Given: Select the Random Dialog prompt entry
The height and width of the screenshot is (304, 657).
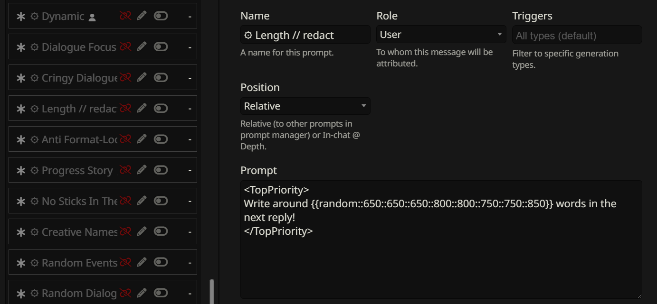Looking at the screenshot, I should [x=79, y=294].
